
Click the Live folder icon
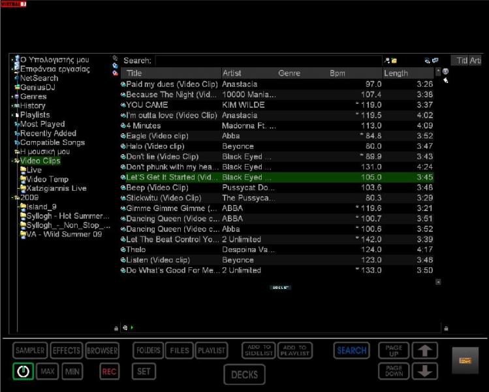point(23,170)
